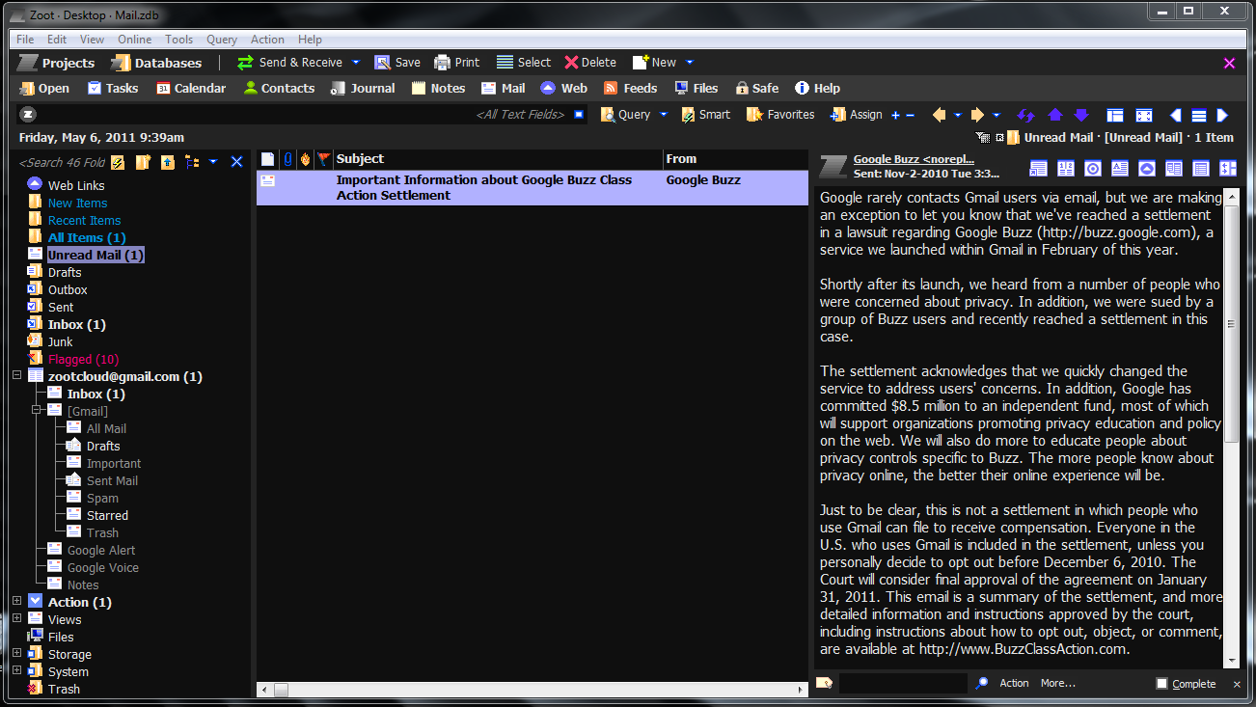Screen dimensions: 1256x707
Task: Open the View menu
Action: click(92, 40)
